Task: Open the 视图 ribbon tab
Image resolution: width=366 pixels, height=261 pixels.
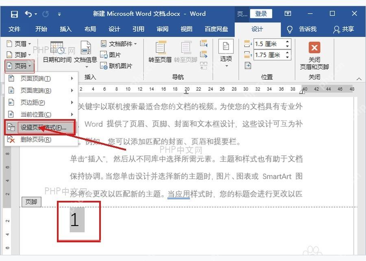Action: click(x=187, y=29)
